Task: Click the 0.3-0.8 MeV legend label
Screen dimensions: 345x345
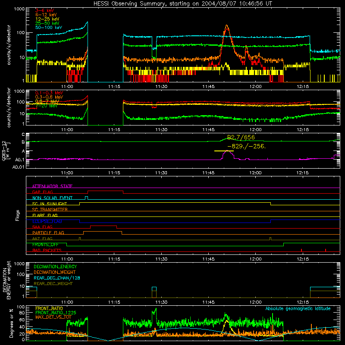Action: [49, 97]
